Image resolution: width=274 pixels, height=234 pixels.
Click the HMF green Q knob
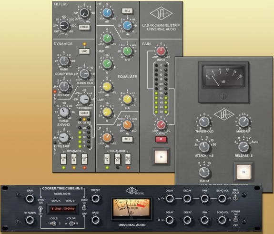[x=107, y=63]
